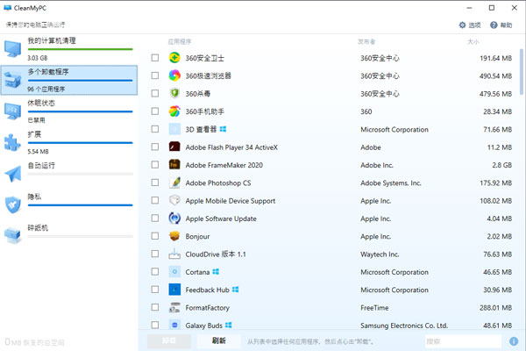Check Adobe FrameMaker 2020 checkbox
526x351 pixels.
(155, 165)
